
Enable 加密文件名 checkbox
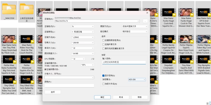(x=103, y=84)
